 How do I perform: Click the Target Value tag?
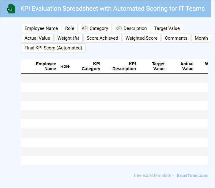coord(167,28)
